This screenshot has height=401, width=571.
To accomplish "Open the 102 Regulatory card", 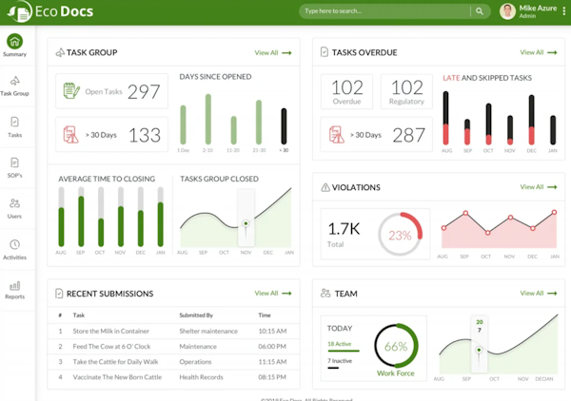I will point(406,91).
